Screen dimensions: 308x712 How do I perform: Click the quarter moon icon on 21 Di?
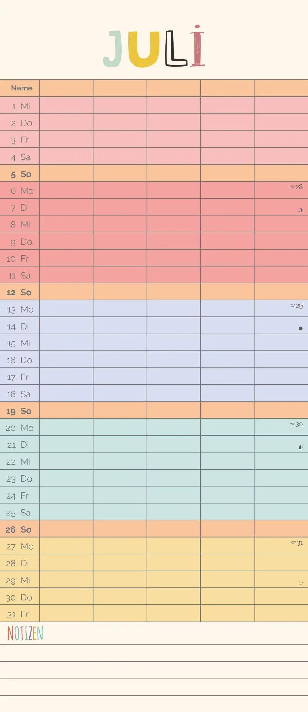tap(301, 447)
